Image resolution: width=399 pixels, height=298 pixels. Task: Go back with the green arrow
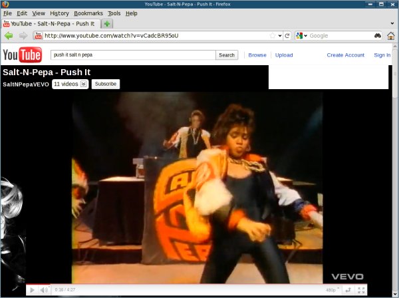click(9, 36)
